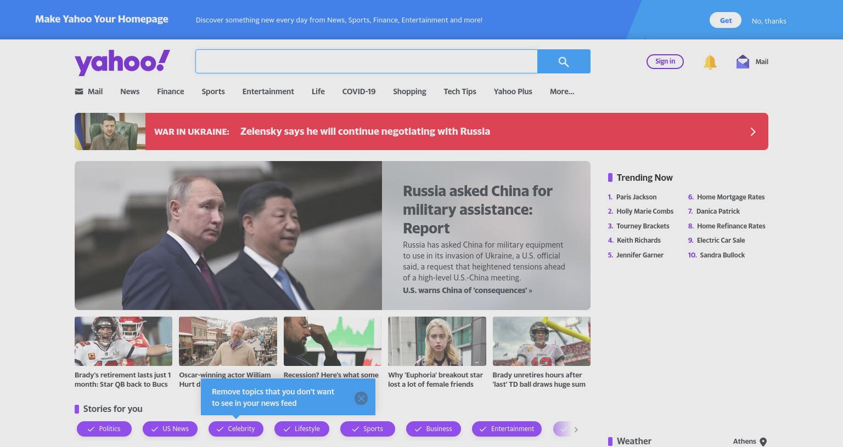Image resolution: width=843 pixels, height=447 pixels.
Task: Toggle the Business topic chip
Action: [434, 429]
